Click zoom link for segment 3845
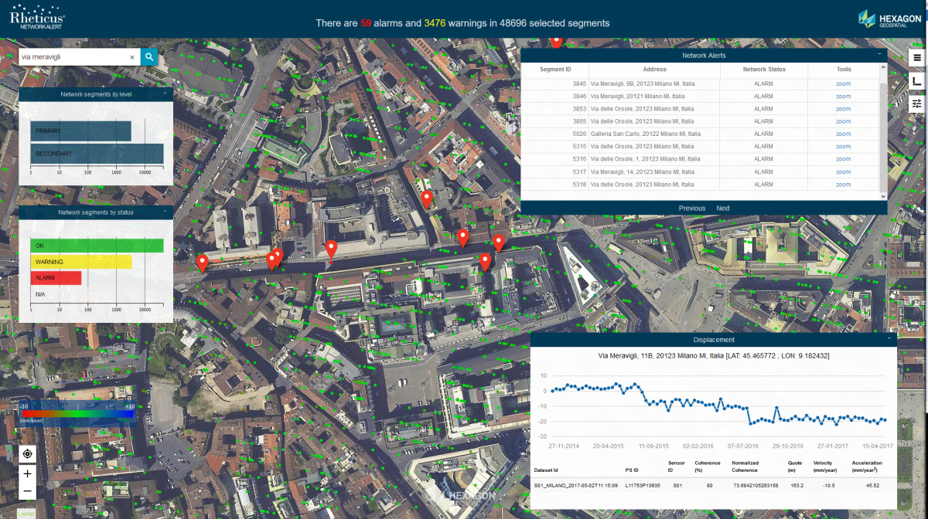This screenshot has height=519, width=928. point(843,83)
